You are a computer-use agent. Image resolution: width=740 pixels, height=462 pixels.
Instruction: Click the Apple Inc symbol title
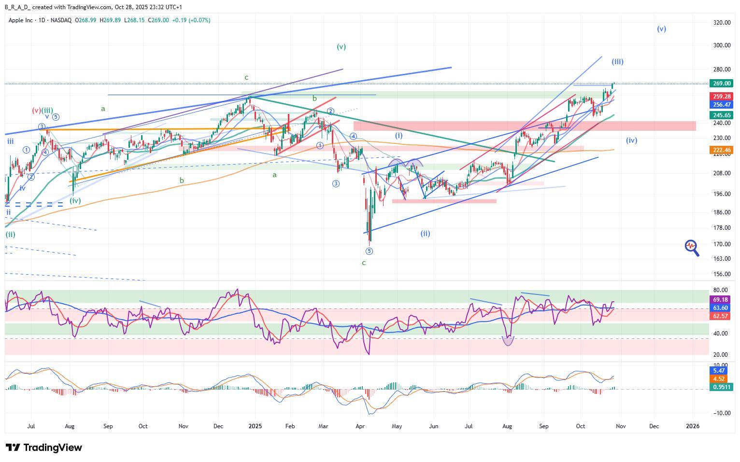22,20
